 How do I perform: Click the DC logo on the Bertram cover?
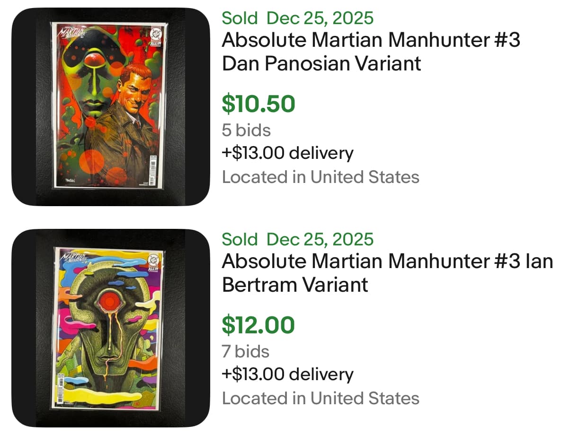(153, 260)
